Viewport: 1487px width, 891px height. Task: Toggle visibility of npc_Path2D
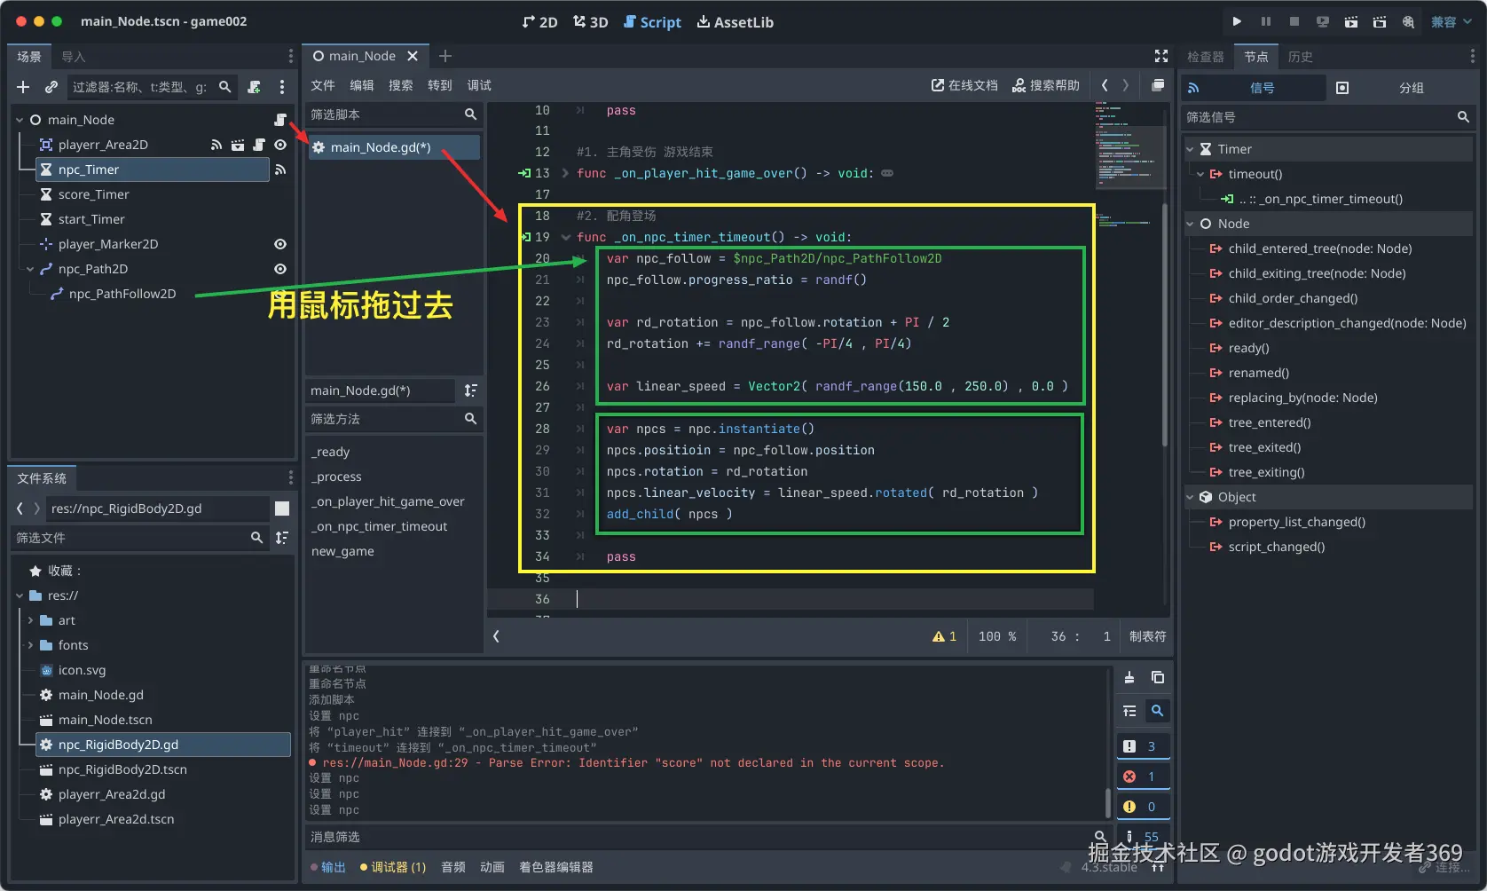[x=280, y=269]
